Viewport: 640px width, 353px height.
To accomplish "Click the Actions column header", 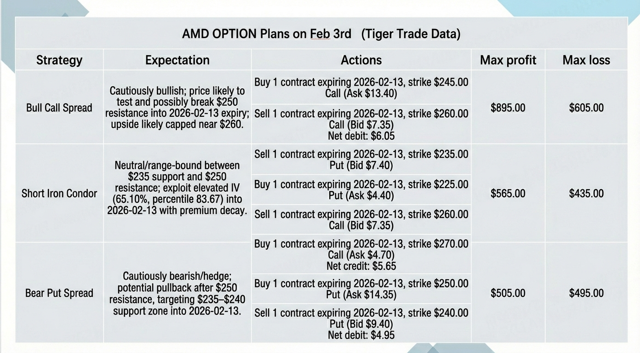I will coord(361,60).
